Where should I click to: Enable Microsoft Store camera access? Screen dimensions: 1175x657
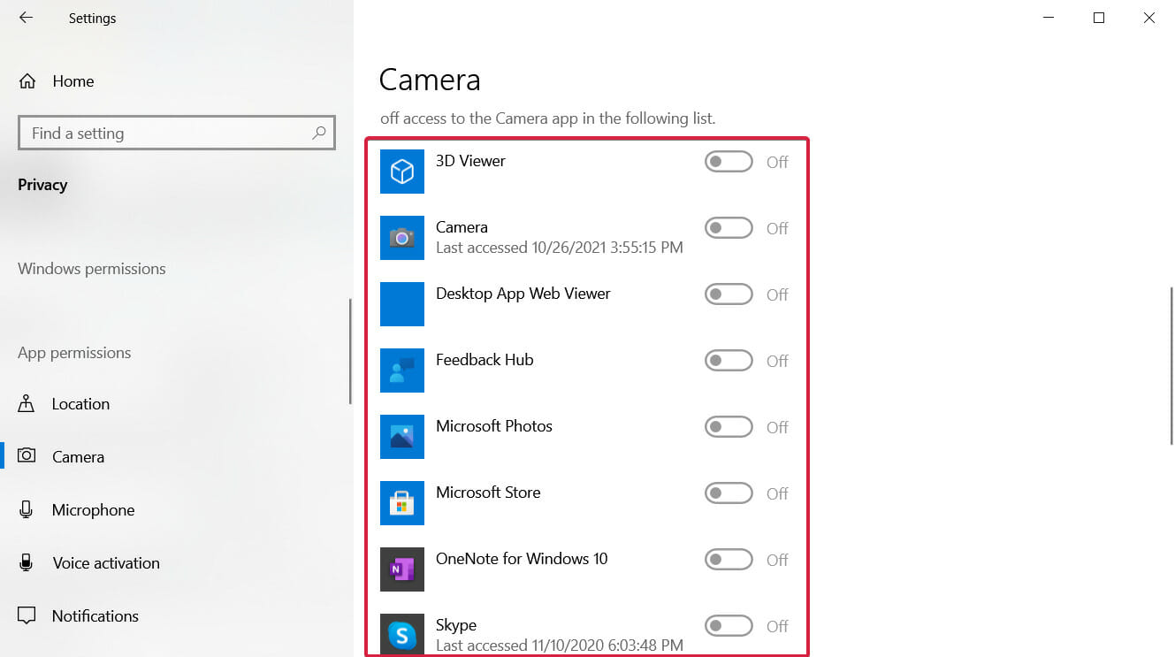click(x=729, y=493)
